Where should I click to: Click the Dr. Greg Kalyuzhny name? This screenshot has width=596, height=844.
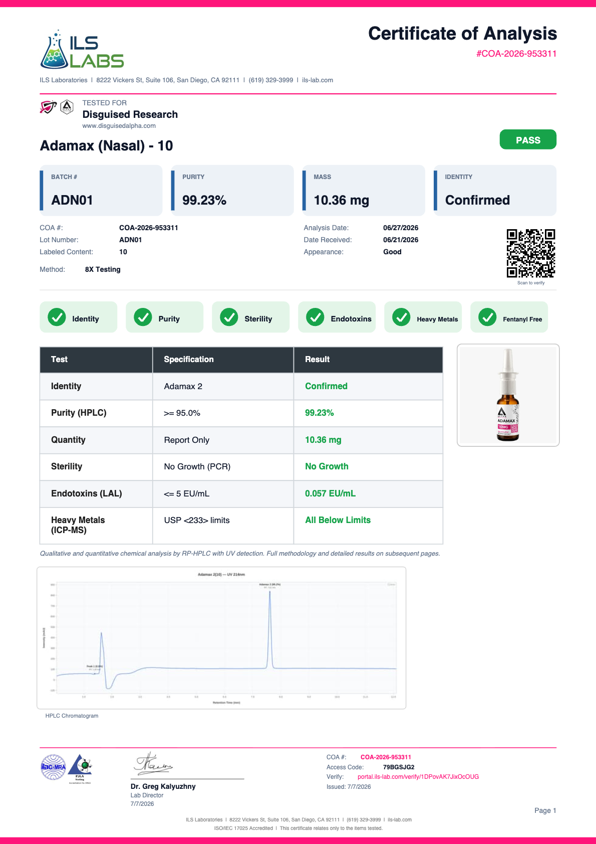163,786
